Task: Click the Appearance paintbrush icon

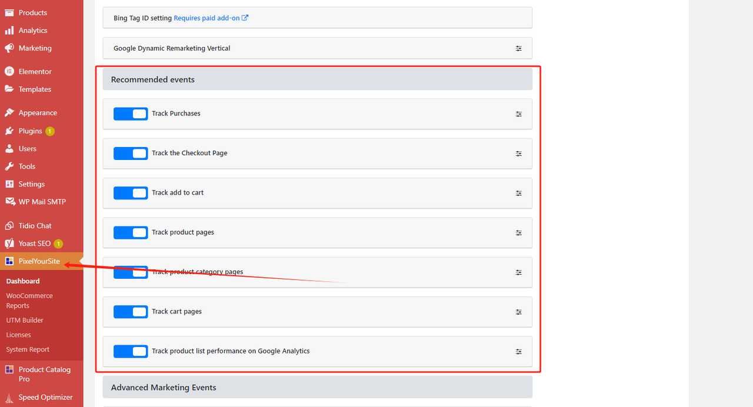Action: tap(9, 112)
